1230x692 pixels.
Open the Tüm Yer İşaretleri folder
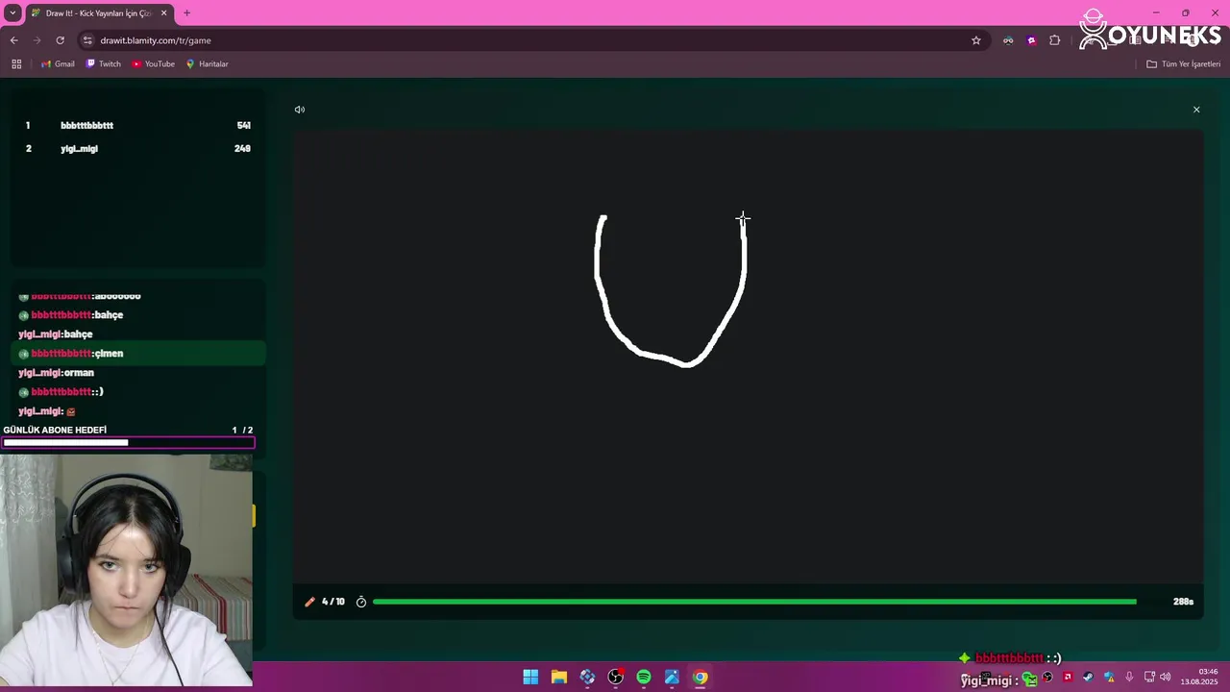(x=1184, y=64)
